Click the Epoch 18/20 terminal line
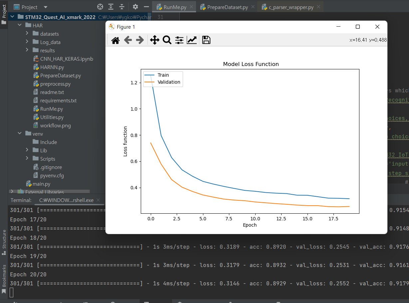Image resolution: width=409 pixels, height=303 pixels. [x=28, y=238]
